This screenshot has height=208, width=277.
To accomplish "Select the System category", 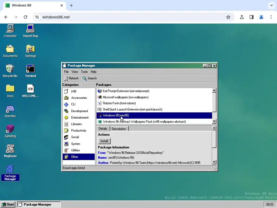I will (x=79, y=144).
